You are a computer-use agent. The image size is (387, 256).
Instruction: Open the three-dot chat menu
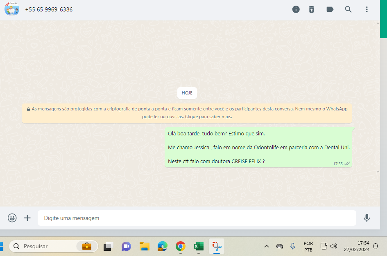[367, 9]
